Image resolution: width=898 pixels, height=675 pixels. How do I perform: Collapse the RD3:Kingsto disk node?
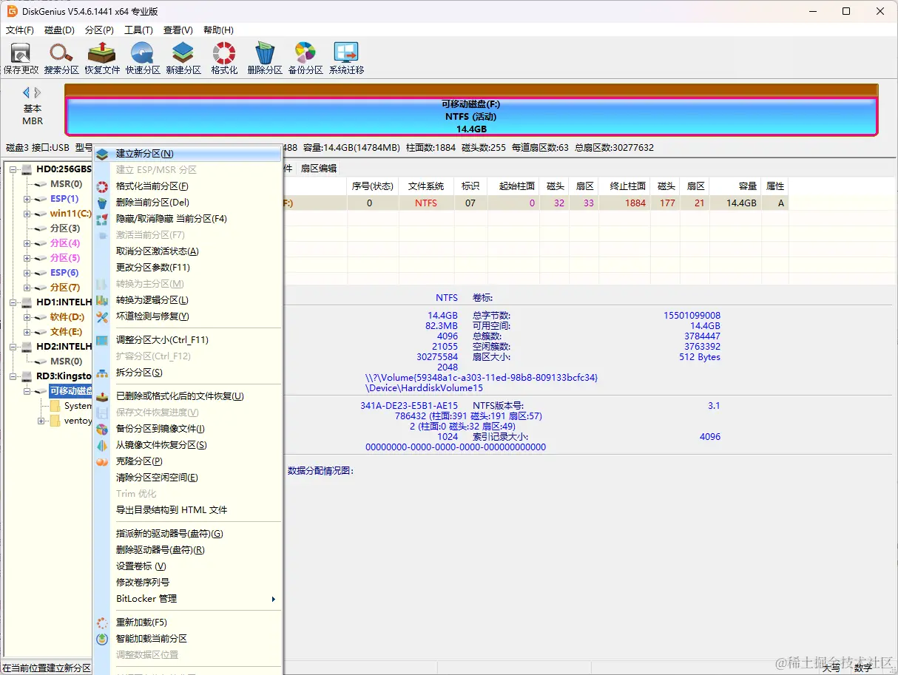click(x=13, y=376)
